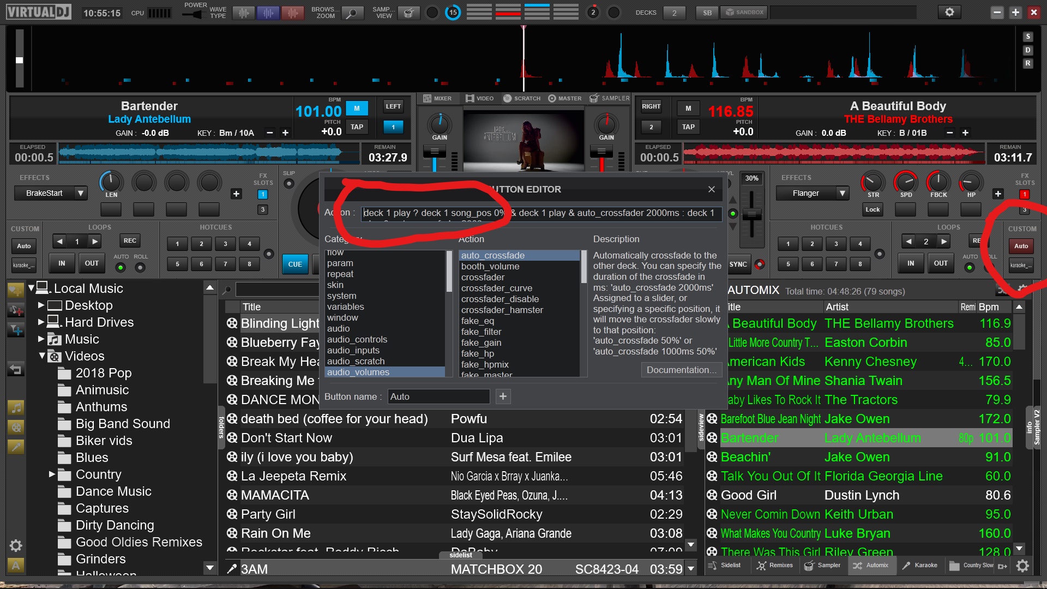Screen dimensions: 1047x589
Task: Click the plus next to Button name field
Action: [503, 396]
